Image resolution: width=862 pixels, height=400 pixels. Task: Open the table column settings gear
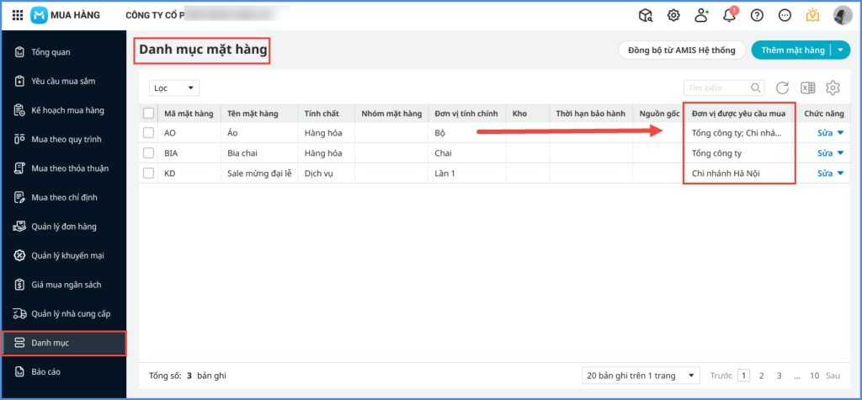833,88
